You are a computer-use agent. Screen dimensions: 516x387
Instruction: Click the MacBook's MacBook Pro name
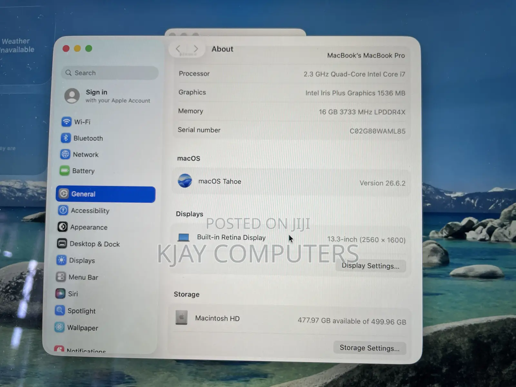coord(366,55)
